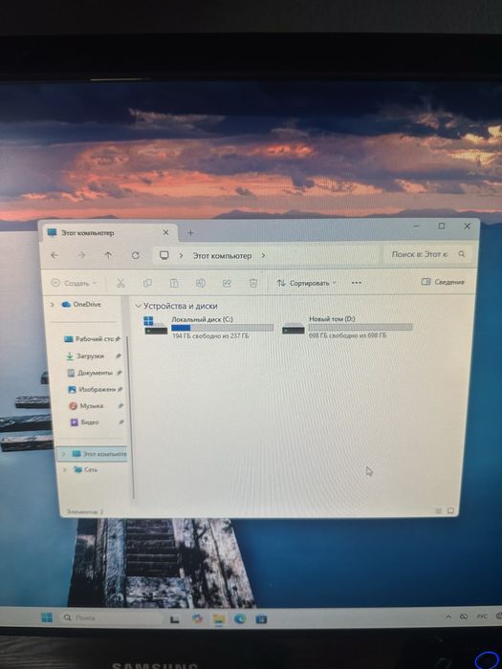Click the Delete trash bin icon

pyautogui.click(x=253, y=283)
